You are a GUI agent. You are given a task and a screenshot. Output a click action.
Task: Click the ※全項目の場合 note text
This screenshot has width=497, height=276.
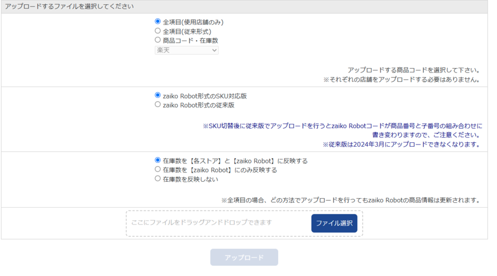point(350,200)
